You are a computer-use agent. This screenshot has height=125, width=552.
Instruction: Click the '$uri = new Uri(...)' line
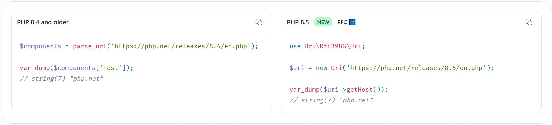pos(392,68)
